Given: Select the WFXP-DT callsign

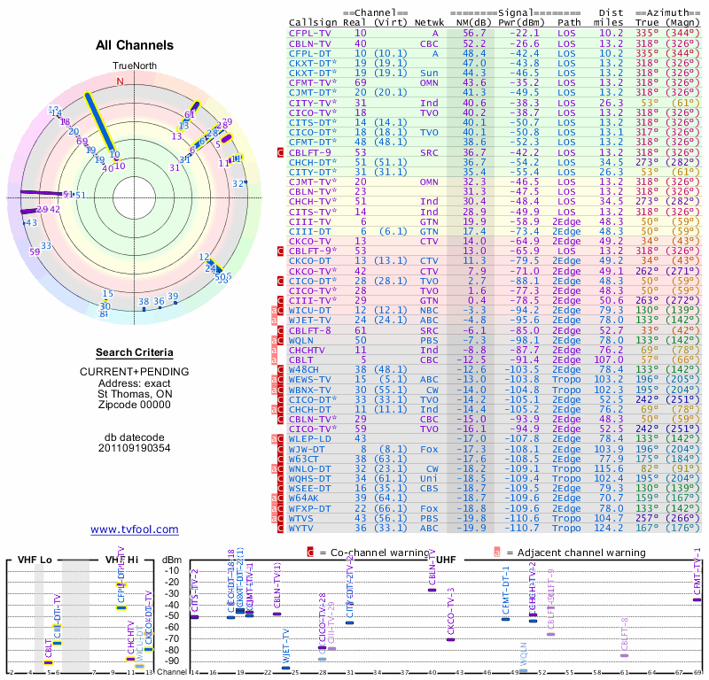Looking at the screenshot, I should tap(309, 508).
